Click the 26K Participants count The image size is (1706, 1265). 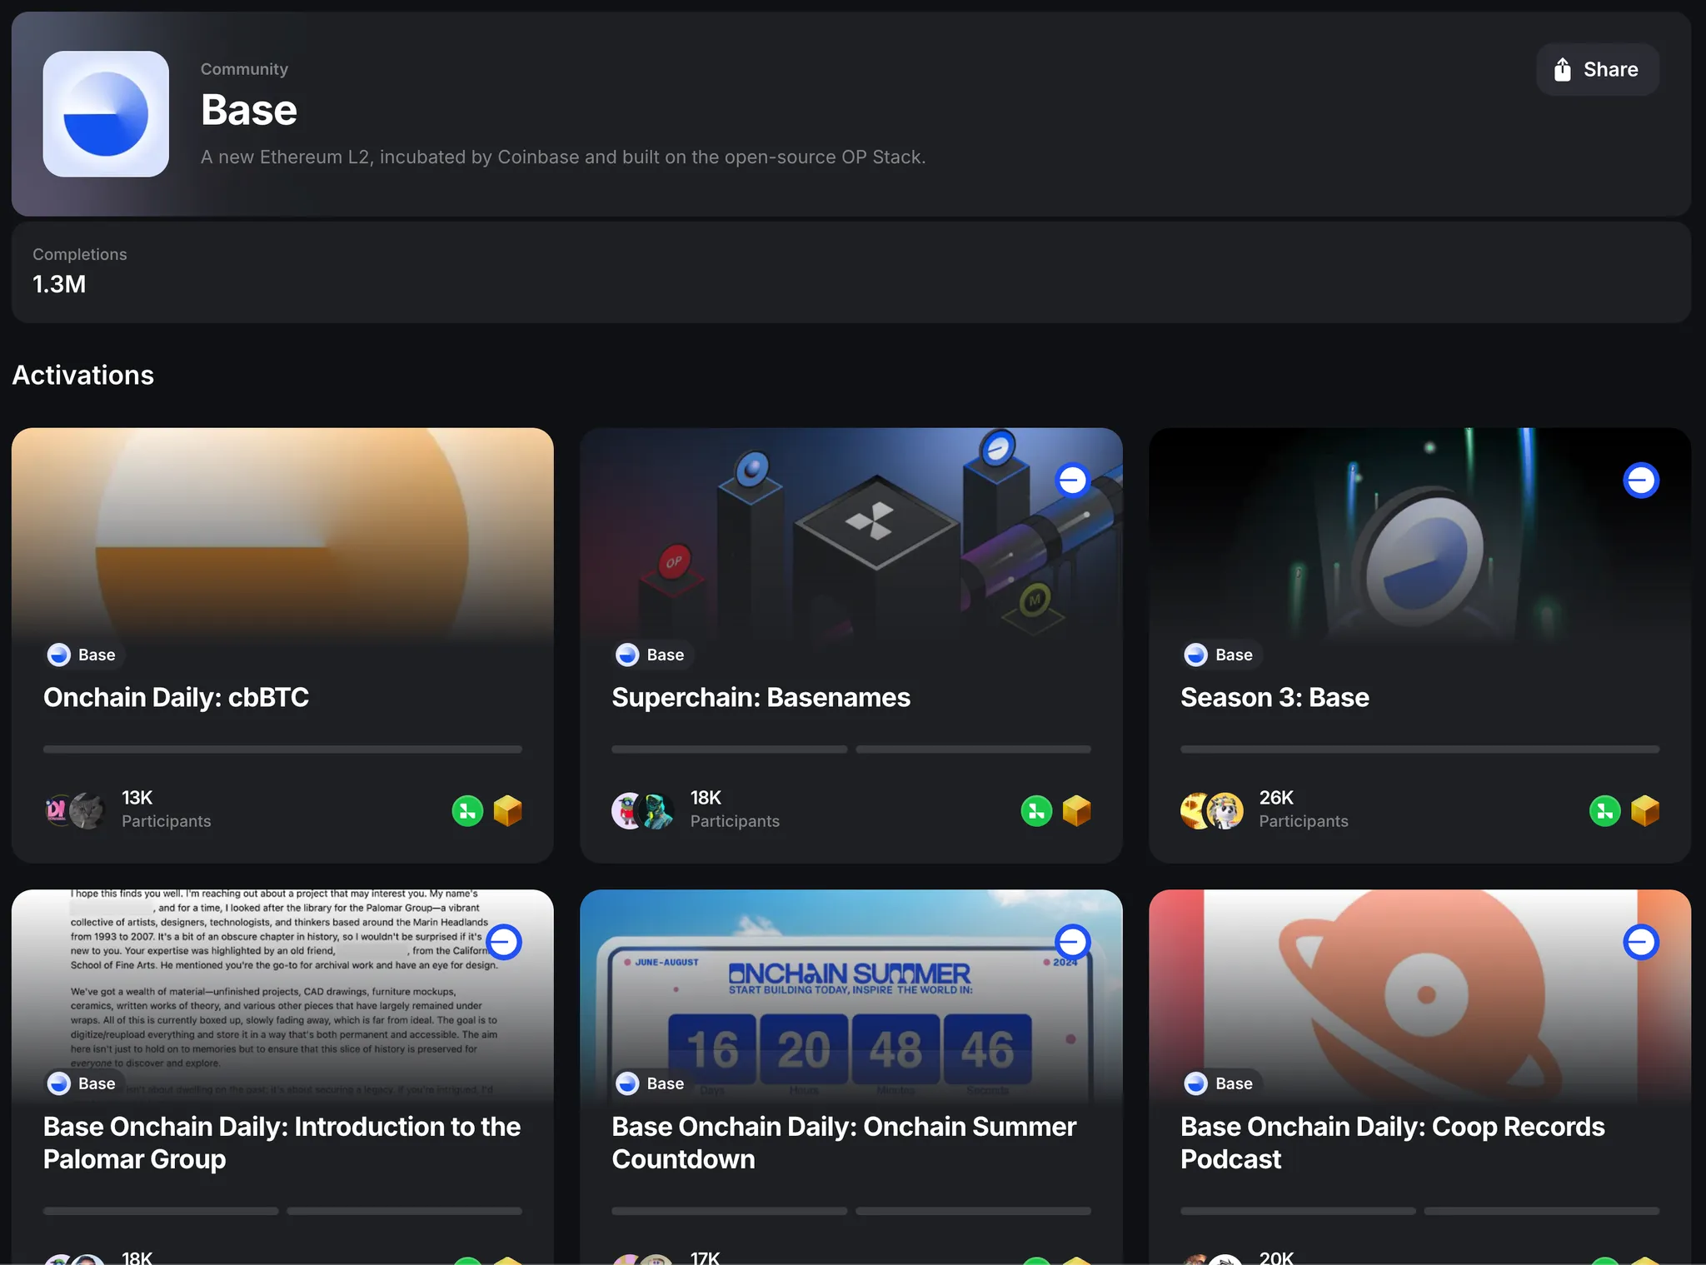click(x=1303, y=809)
